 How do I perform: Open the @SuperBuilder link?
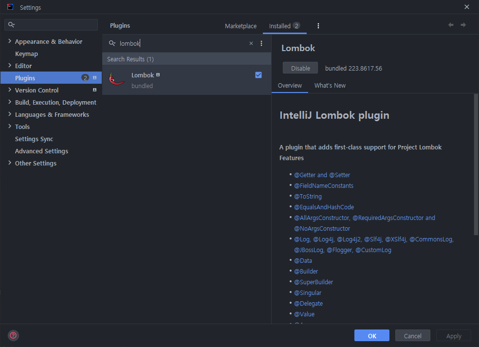(313, 282)
